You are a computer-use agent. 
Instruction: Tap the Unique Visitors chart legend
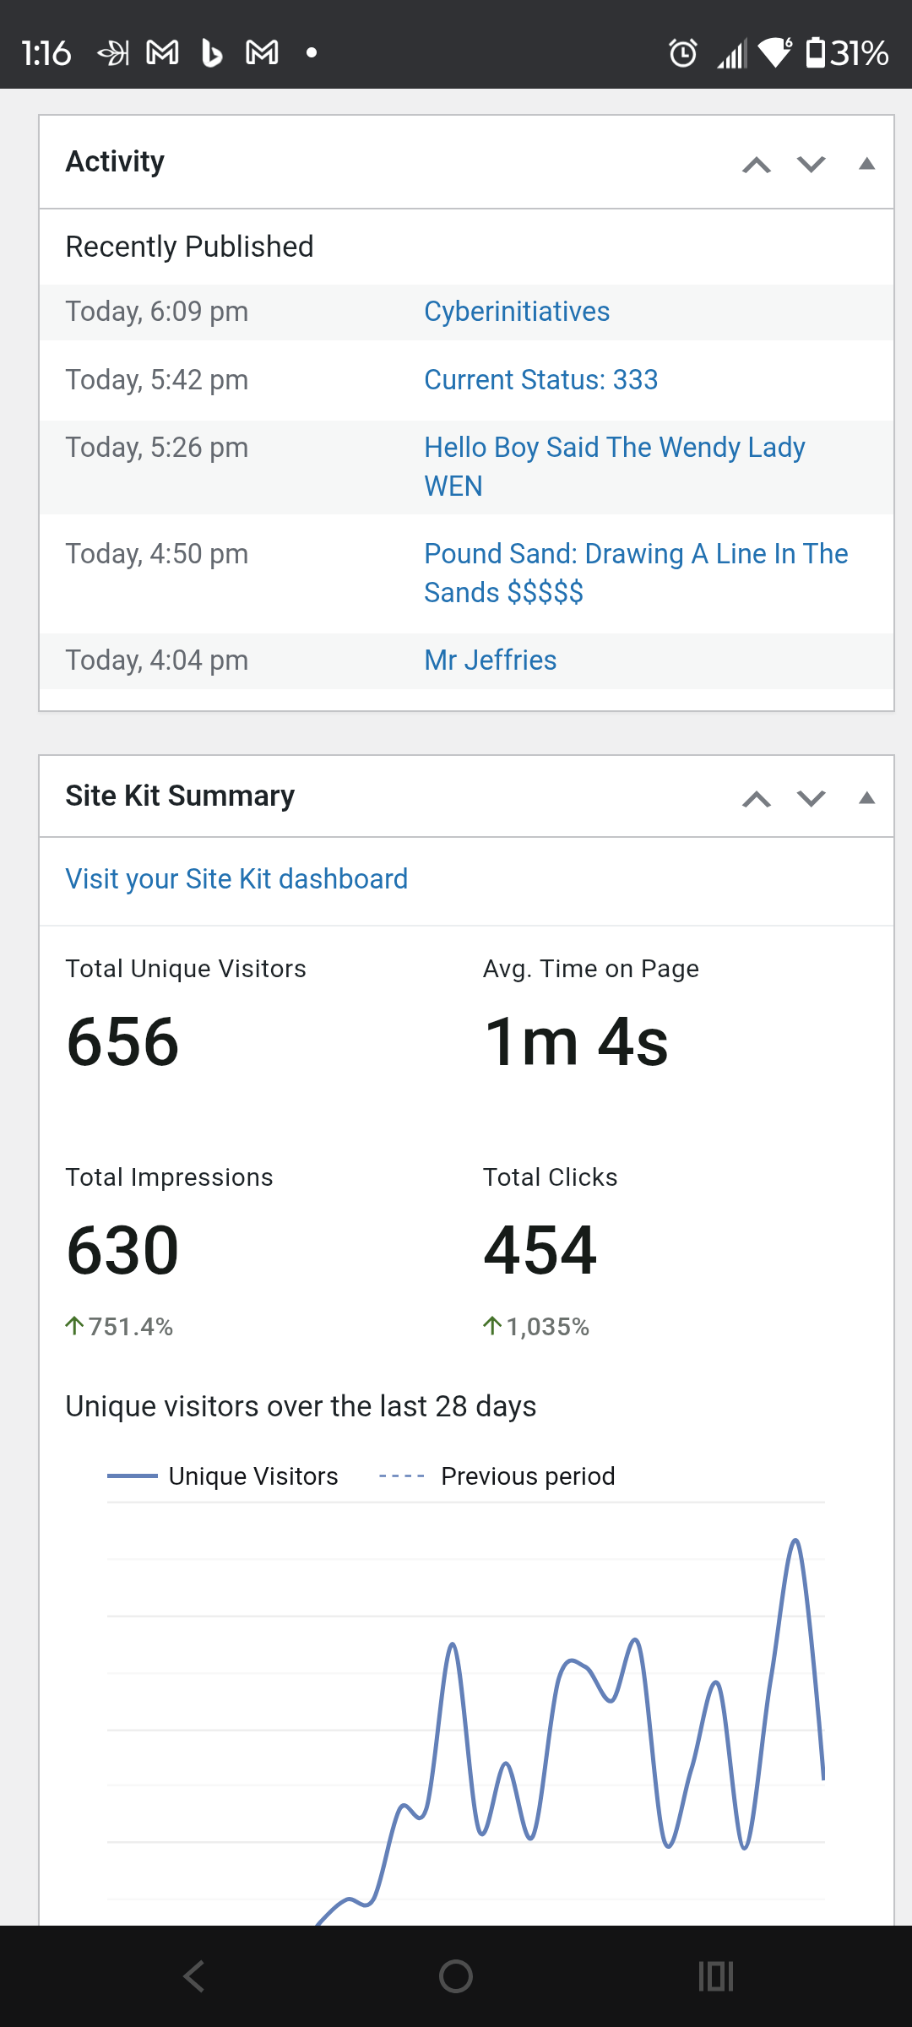[x=224, y=1476]
